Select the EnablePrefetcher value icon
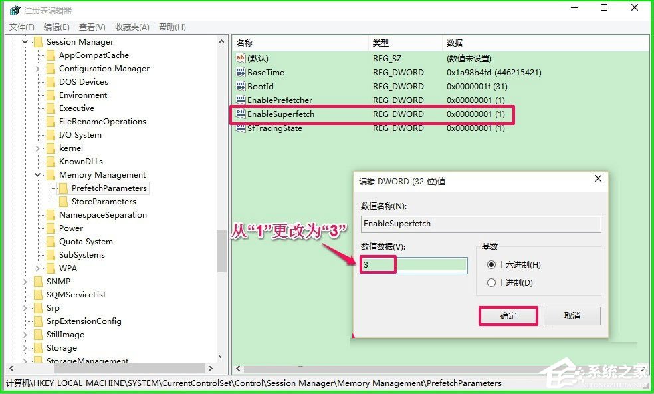 pos(240,100)
